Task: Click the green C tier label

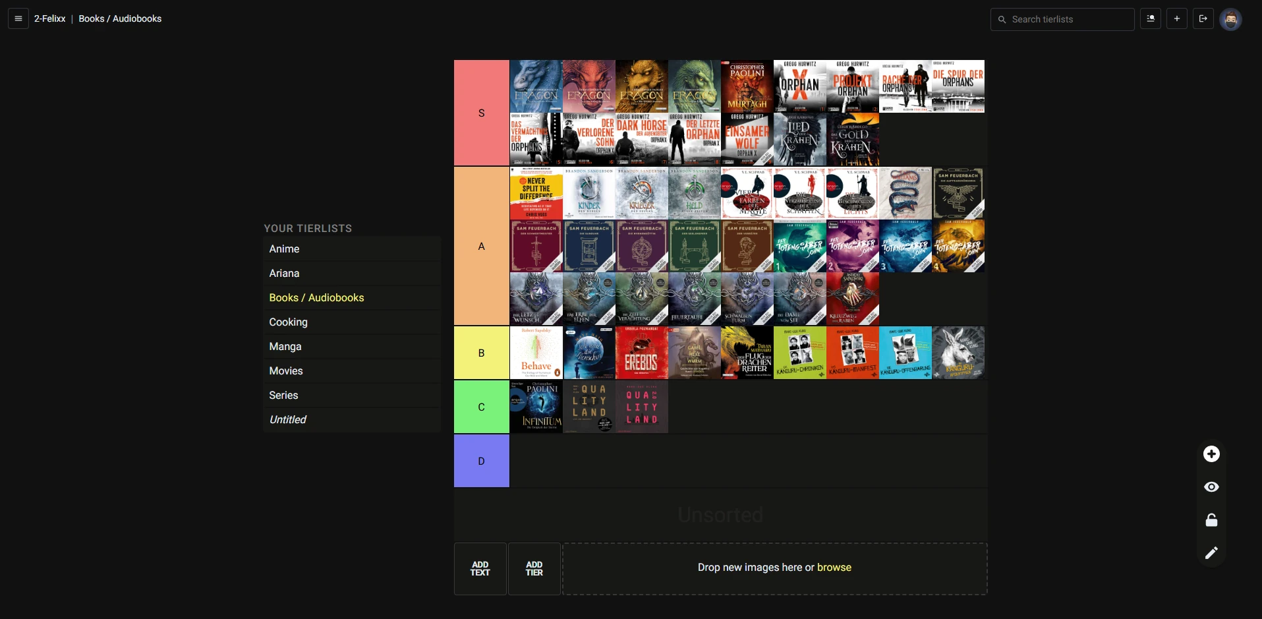Action: (x=482, y=407)
